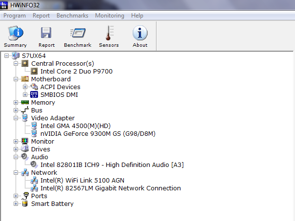
Task: Click the nVIDIA GeForce 9300M GS icon
Action: tap(34, 133)
